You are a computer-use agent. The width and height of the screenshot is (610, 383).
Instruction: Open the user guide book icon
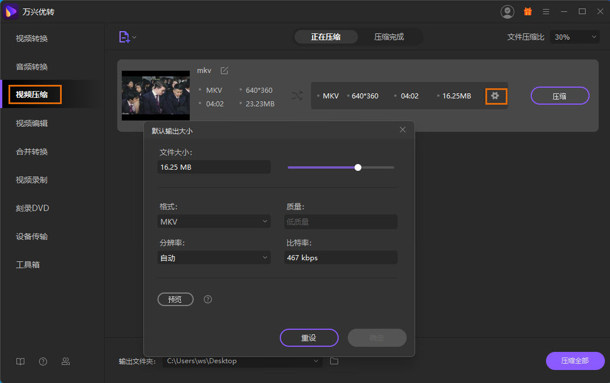coord(20,362)
